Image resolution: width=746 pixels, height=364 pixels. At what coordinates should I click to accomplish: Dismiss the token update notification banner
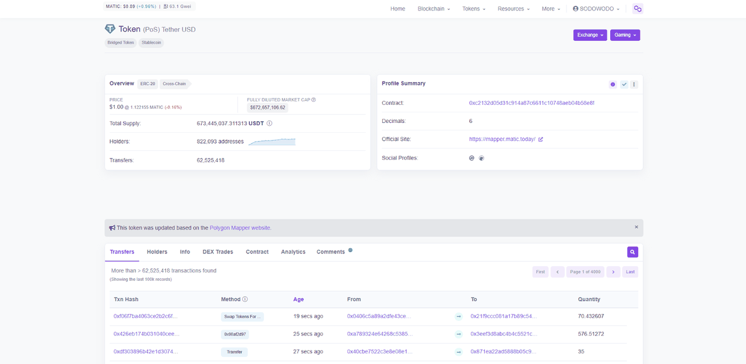(636, 227)
